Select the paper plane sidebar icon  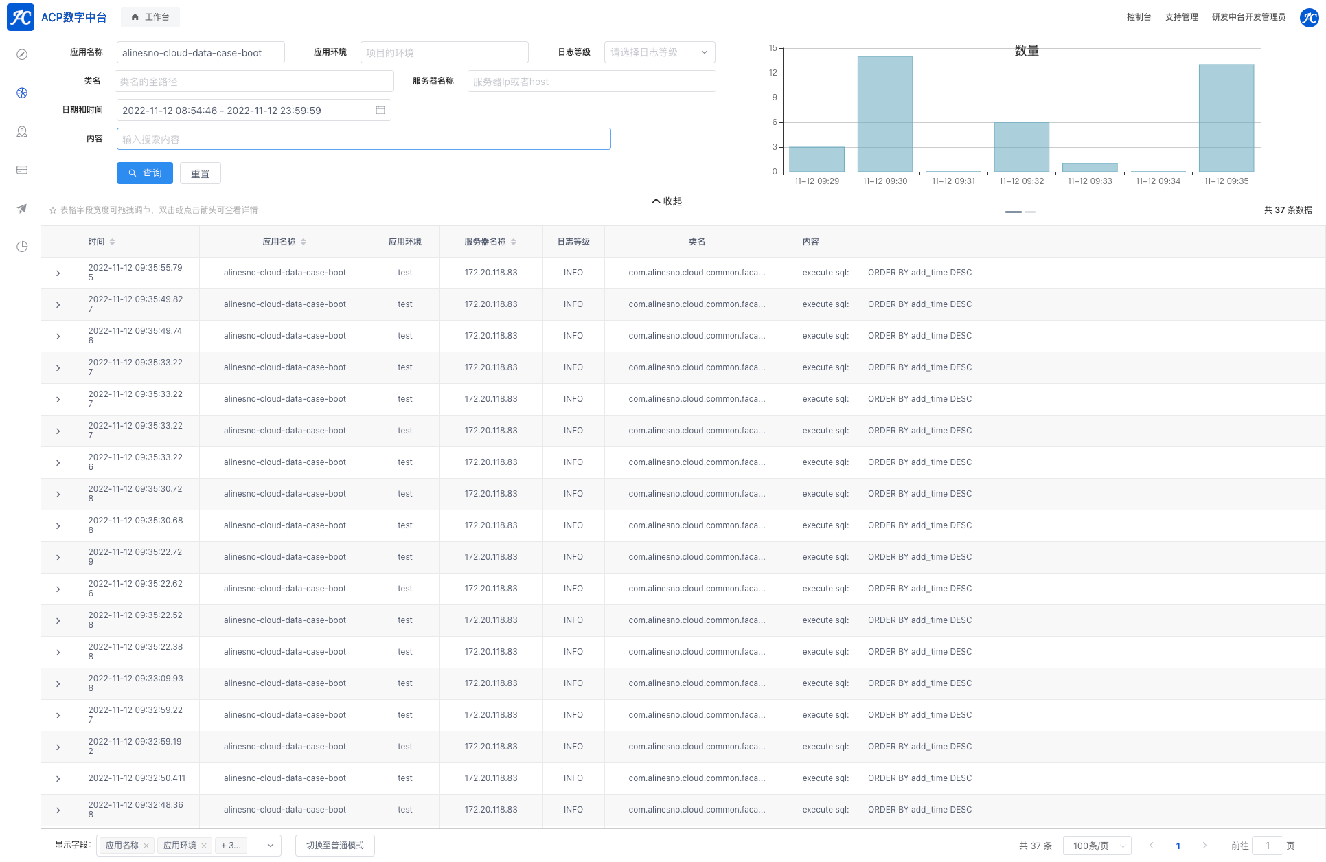click(x=22, y=208)
